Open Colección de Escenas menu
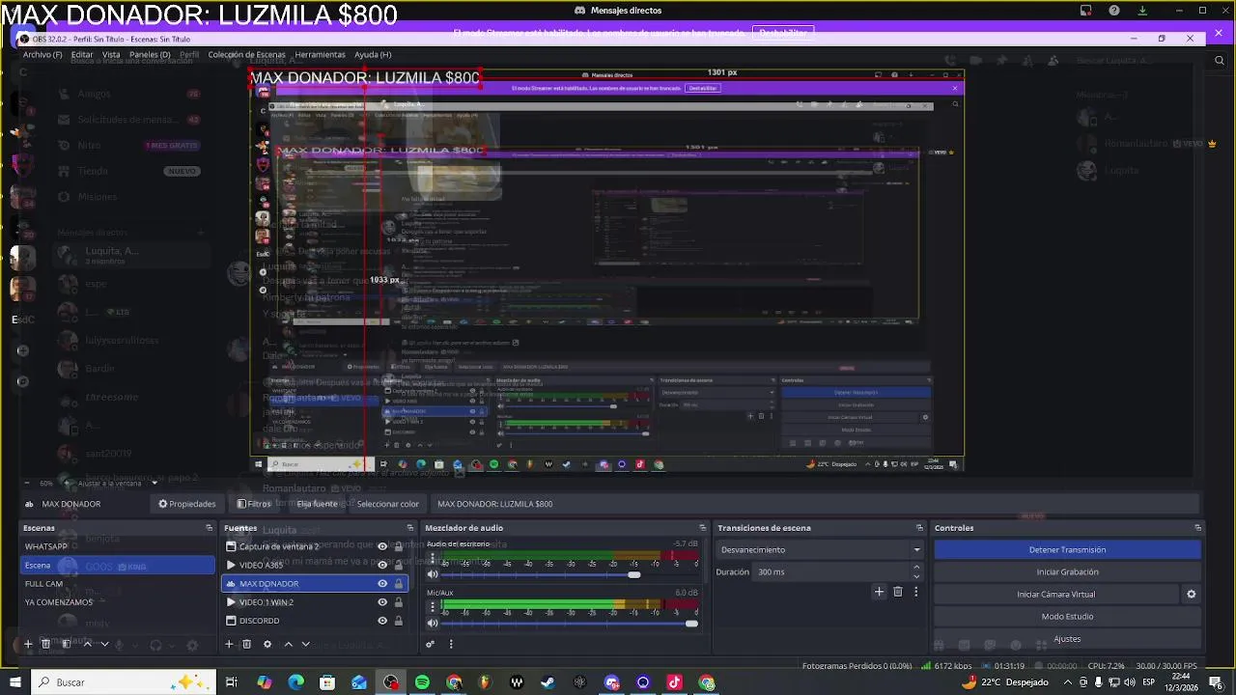The height and width of the screenshot is (695, 1236). pos(246,55)
